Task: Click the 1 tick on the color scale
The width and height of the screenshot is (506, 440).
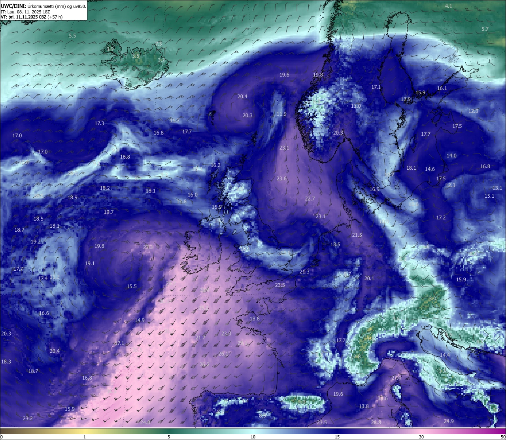Action: pos(85,437)
